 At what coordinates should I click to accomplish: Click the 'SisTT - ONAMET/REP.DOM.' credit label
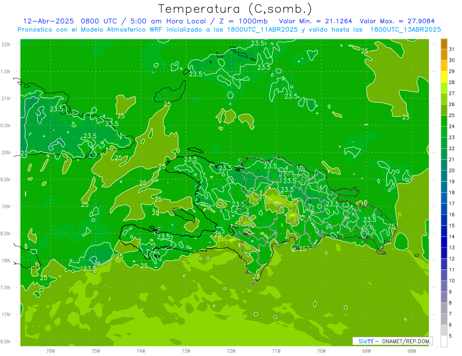coord(393,341)
